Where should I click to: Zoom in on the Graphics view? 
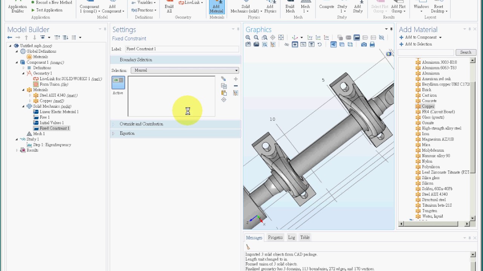(x=248, y=37)
